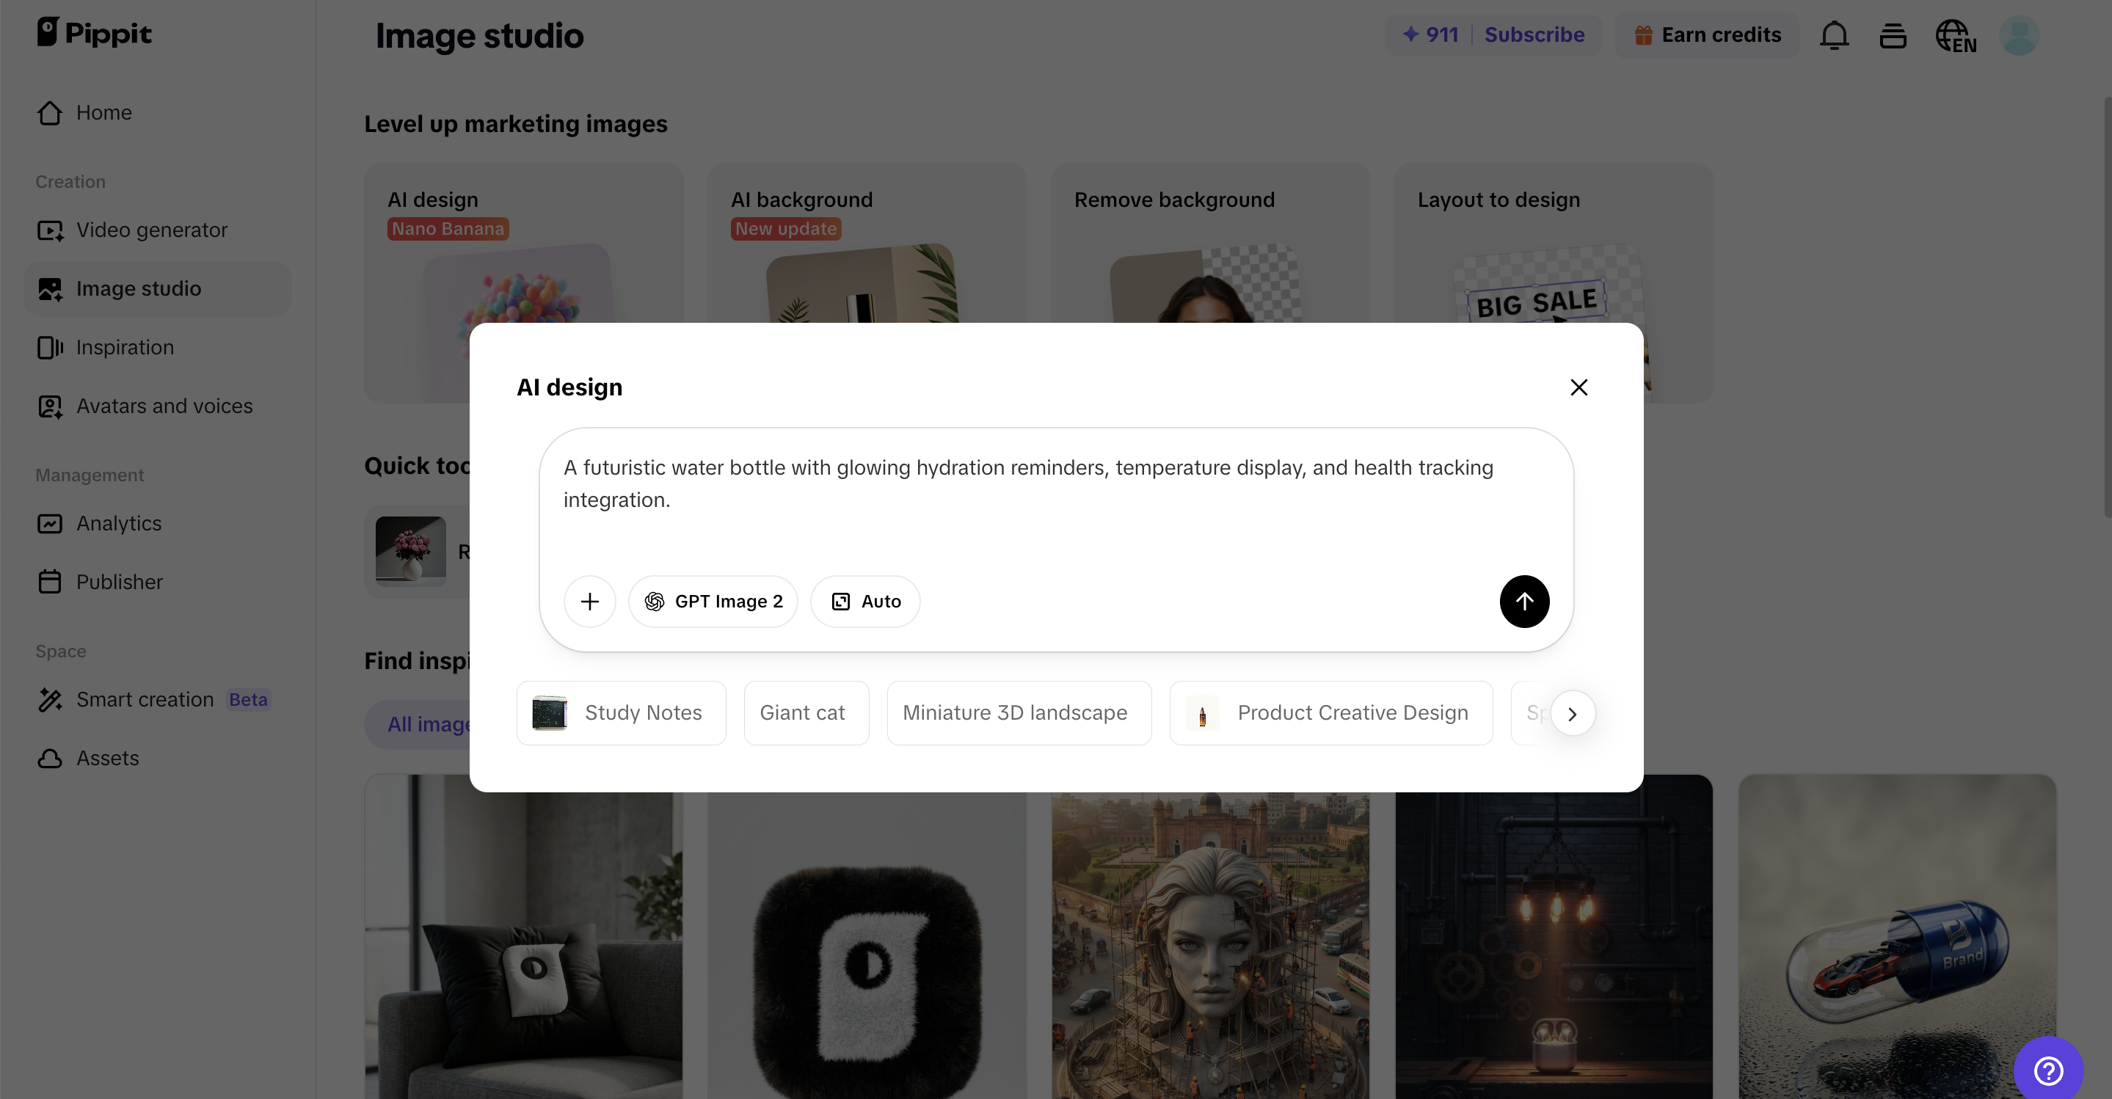The height and width of the screenshot is (1099, 2112).
Task: Click the page vertical scrollbar
Action: pyautogui.click(x=2106, y=307)
